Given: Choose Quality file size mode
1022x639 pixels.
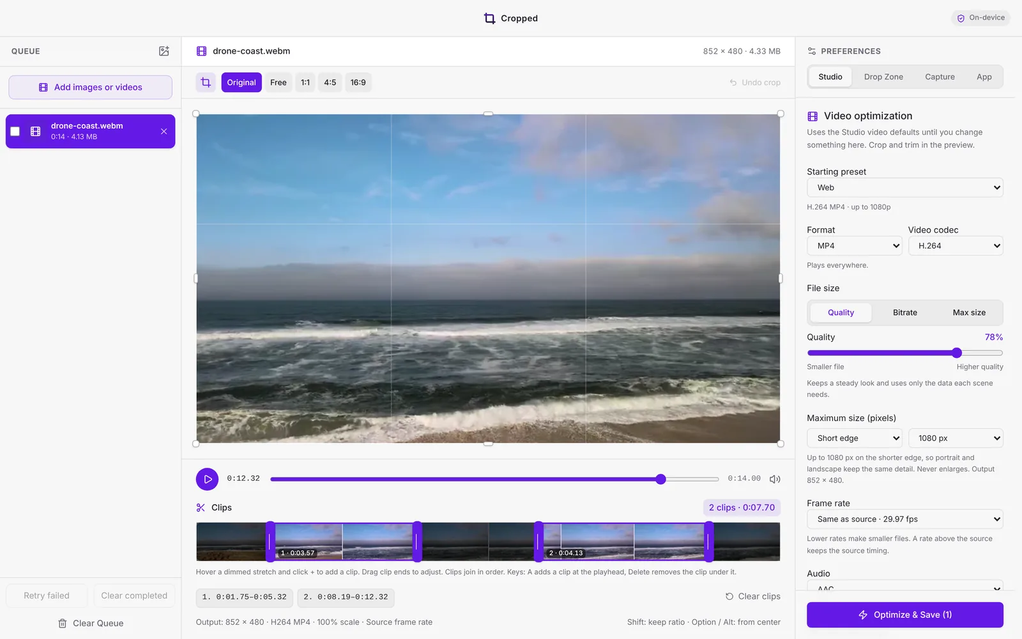Looking at the screenshot, I should (x=841, y=312).
